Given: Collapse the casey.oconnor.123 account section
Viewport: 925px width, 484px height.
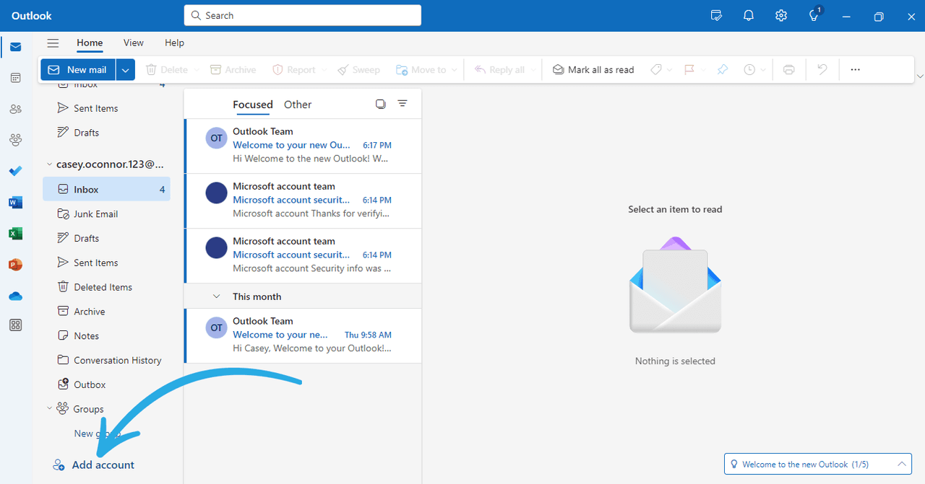Looking at the screenshot, I should click(x=49, y=164).
